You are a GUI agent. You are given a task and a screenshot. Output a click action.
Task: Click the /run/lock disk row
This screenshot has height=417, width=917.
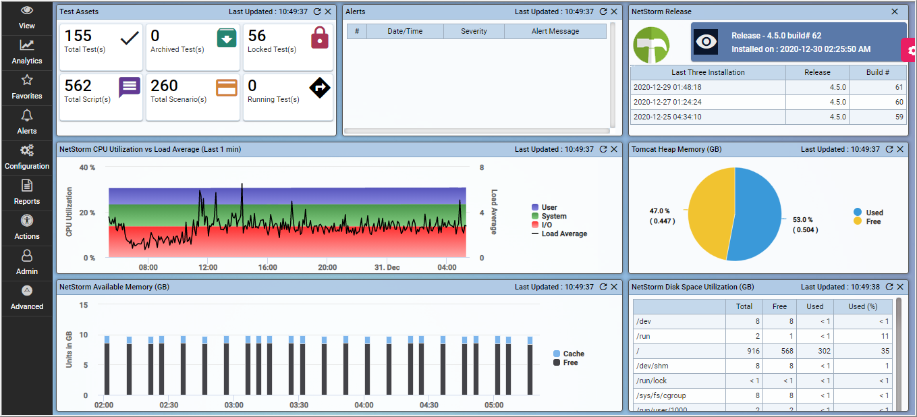click(762, 381)
